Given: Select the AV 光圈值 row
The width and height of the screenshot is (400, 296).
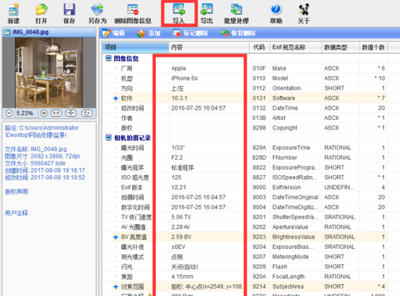Looking at the screenshot, I should pos(246,227).
